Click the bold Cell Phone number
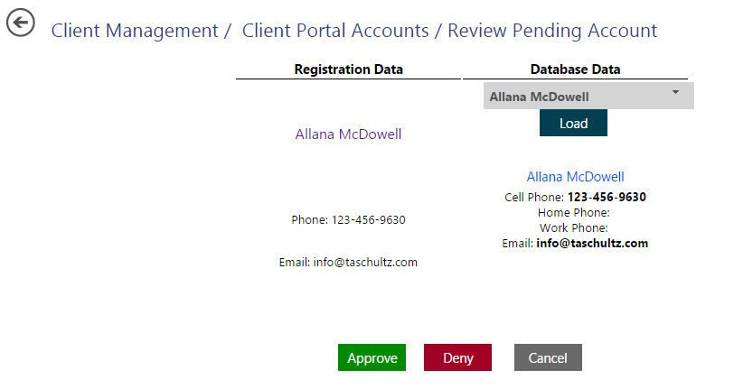 pyautogui.click(x=606, y=197)
